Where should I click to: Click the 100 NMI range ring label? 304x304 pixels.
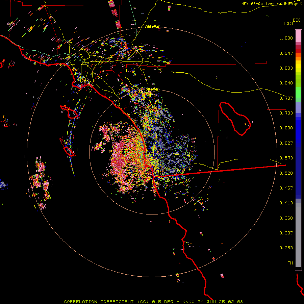coord(152,27)
